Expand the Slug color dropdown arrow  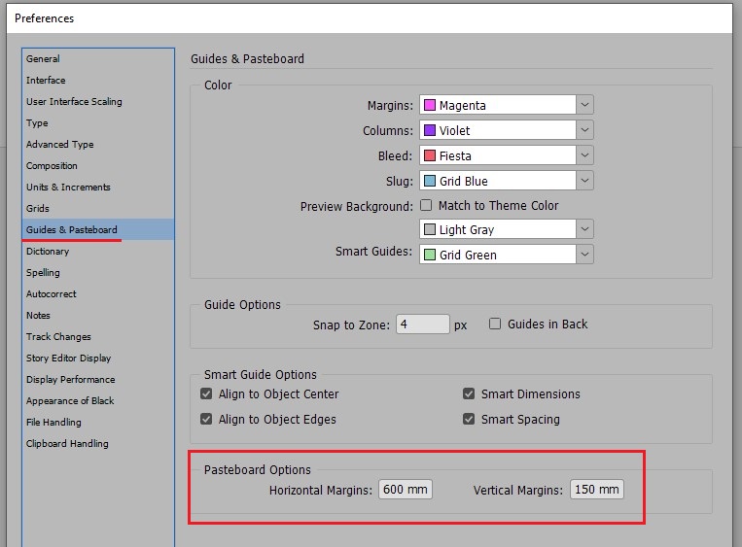point(584,181)
